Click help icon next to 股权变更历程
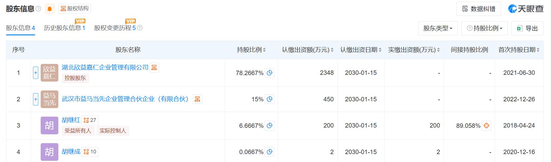Viewport: 551px width, 162px height. click(140, 28)
